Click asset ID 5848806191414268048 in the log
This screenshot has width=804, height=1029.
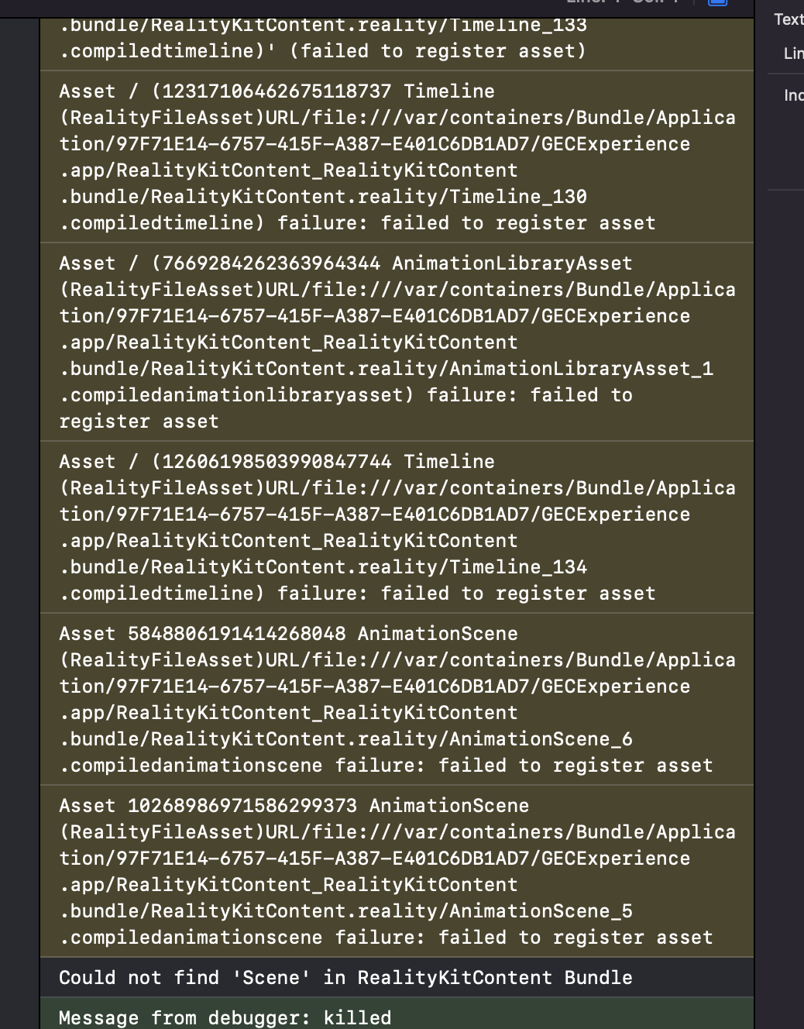coord(237,634)
